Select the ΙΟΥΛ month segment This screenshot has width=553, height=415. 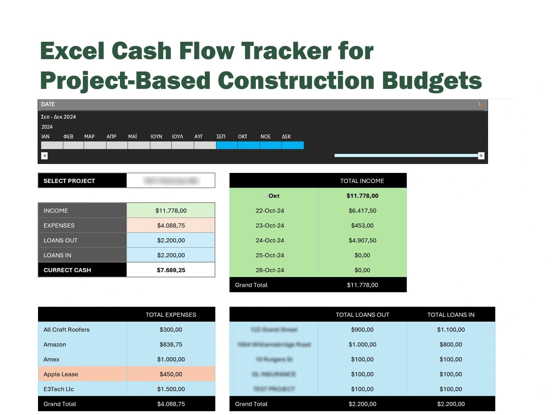tap(183, 145)
